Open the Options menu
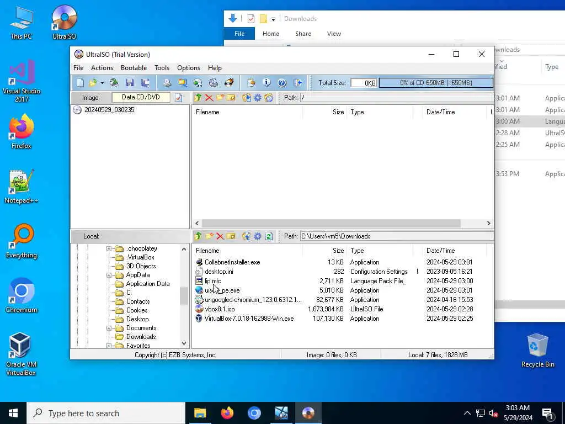The width and height of the screenshot is (565, 424). [x=189, y=68]
